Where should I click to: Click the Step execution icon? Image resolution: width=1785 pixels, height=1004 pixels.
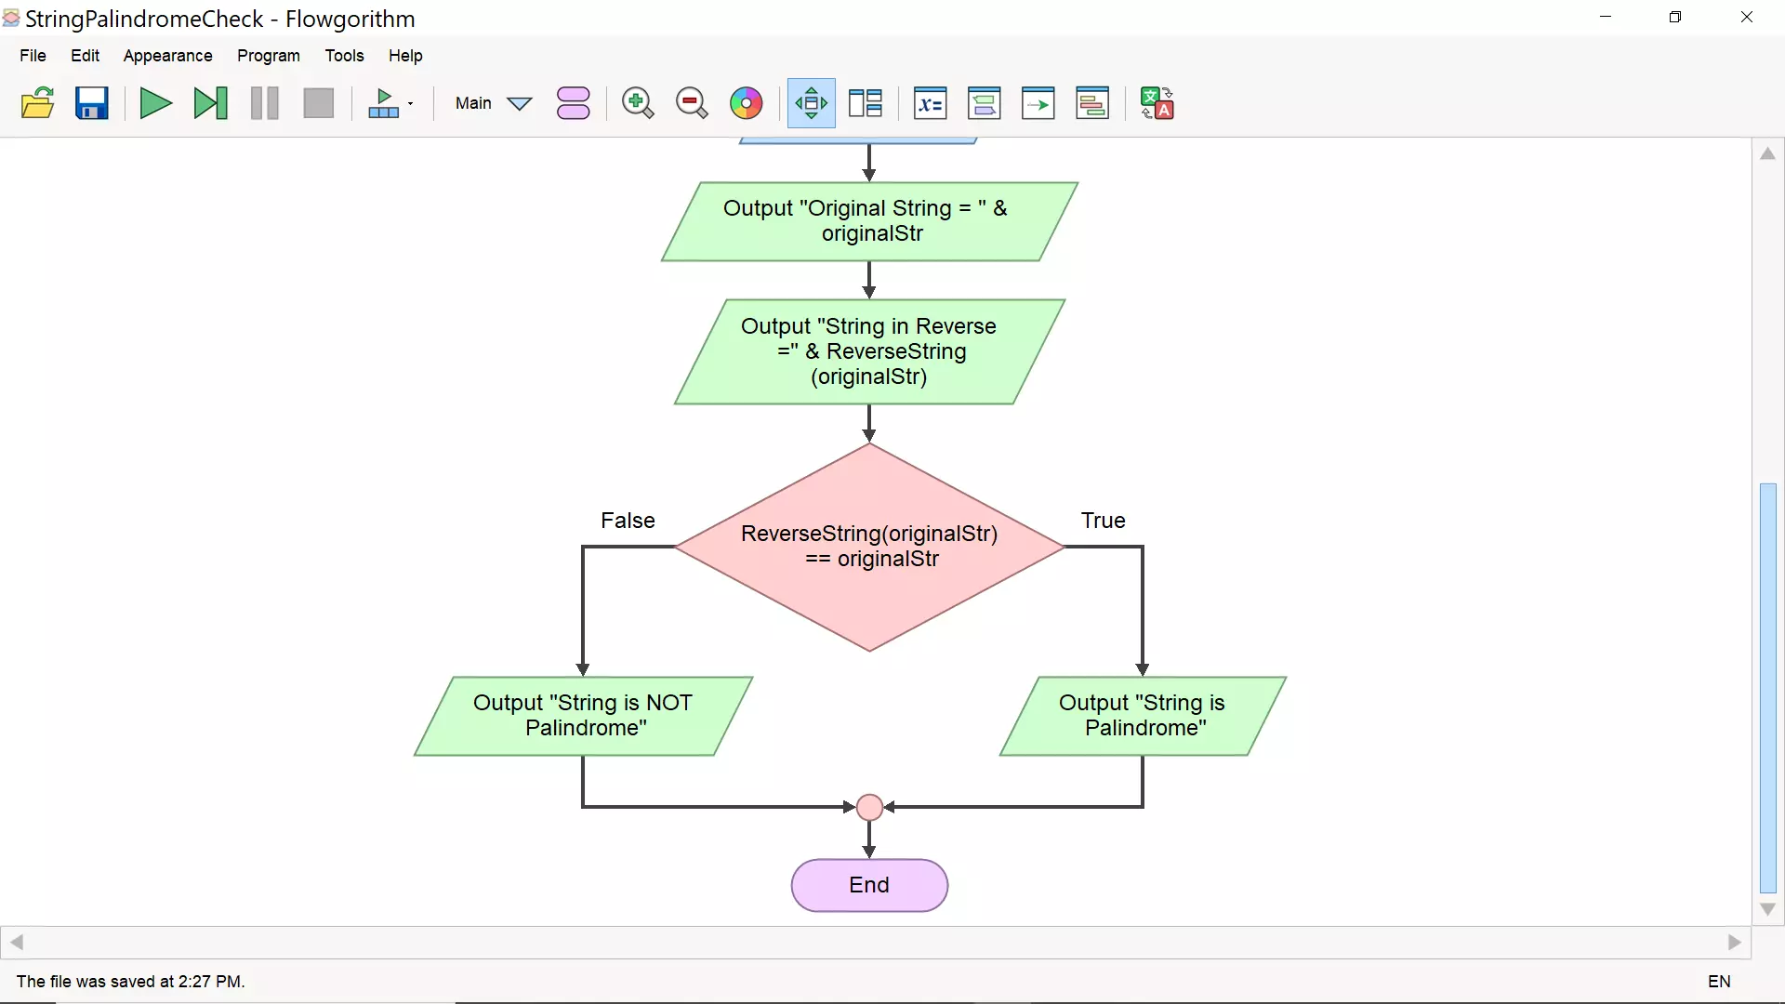(209, 103)
